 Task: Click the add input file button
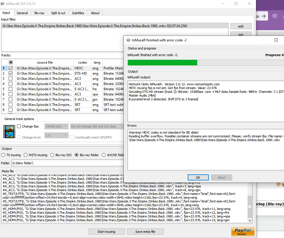(x=241, y=26)
